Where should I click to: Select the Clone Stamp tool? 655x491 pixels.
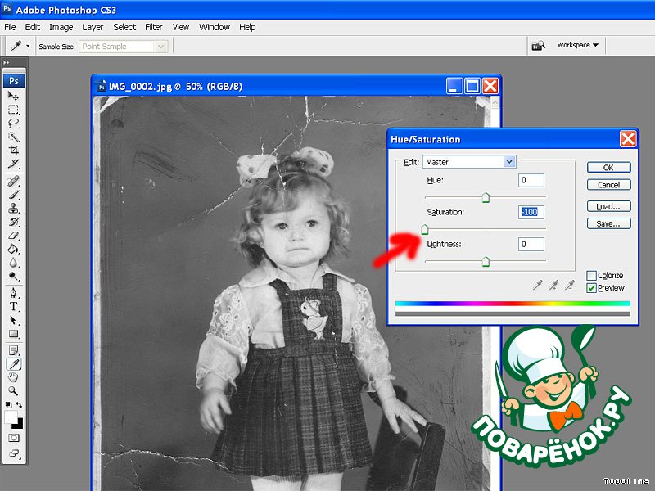14,209
